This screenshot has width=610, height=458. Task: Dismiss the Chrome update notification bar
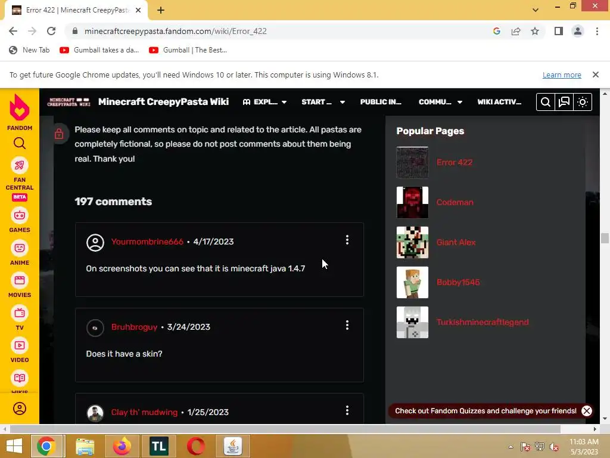pyautogui.click(x=595, y=75)
